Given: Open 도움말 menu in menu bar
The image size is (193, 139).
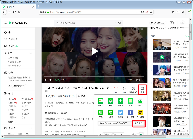Looking at the screenshot, I should point(58,2).
